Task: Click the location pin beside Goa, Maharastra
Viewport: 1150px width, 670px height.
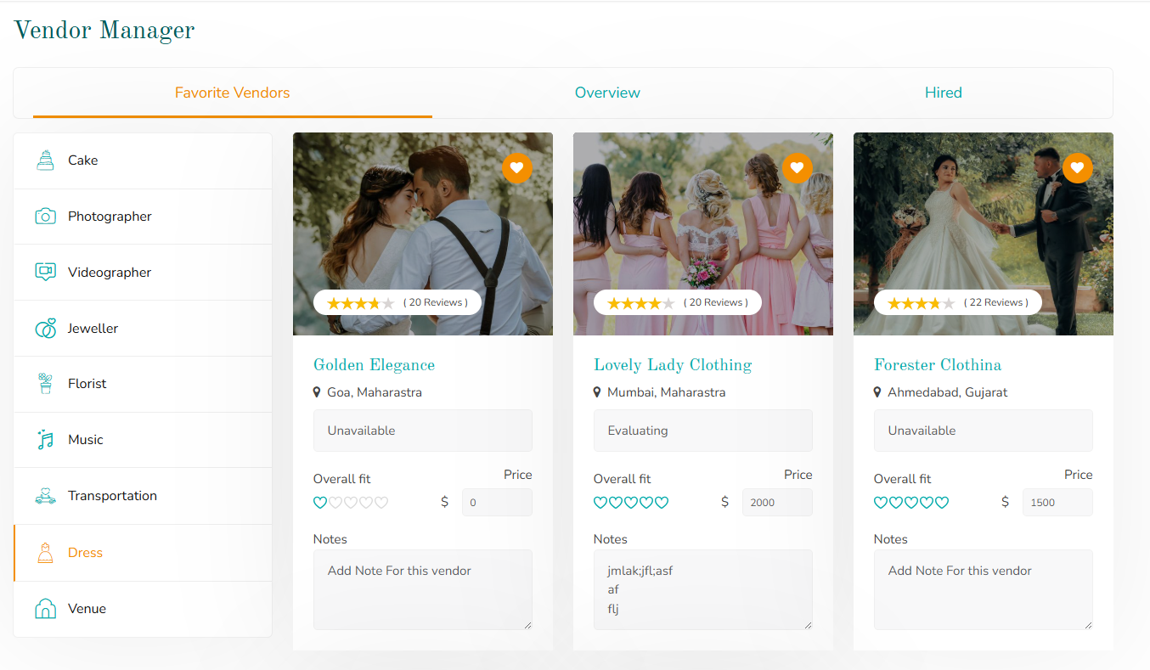Action: 318,392
